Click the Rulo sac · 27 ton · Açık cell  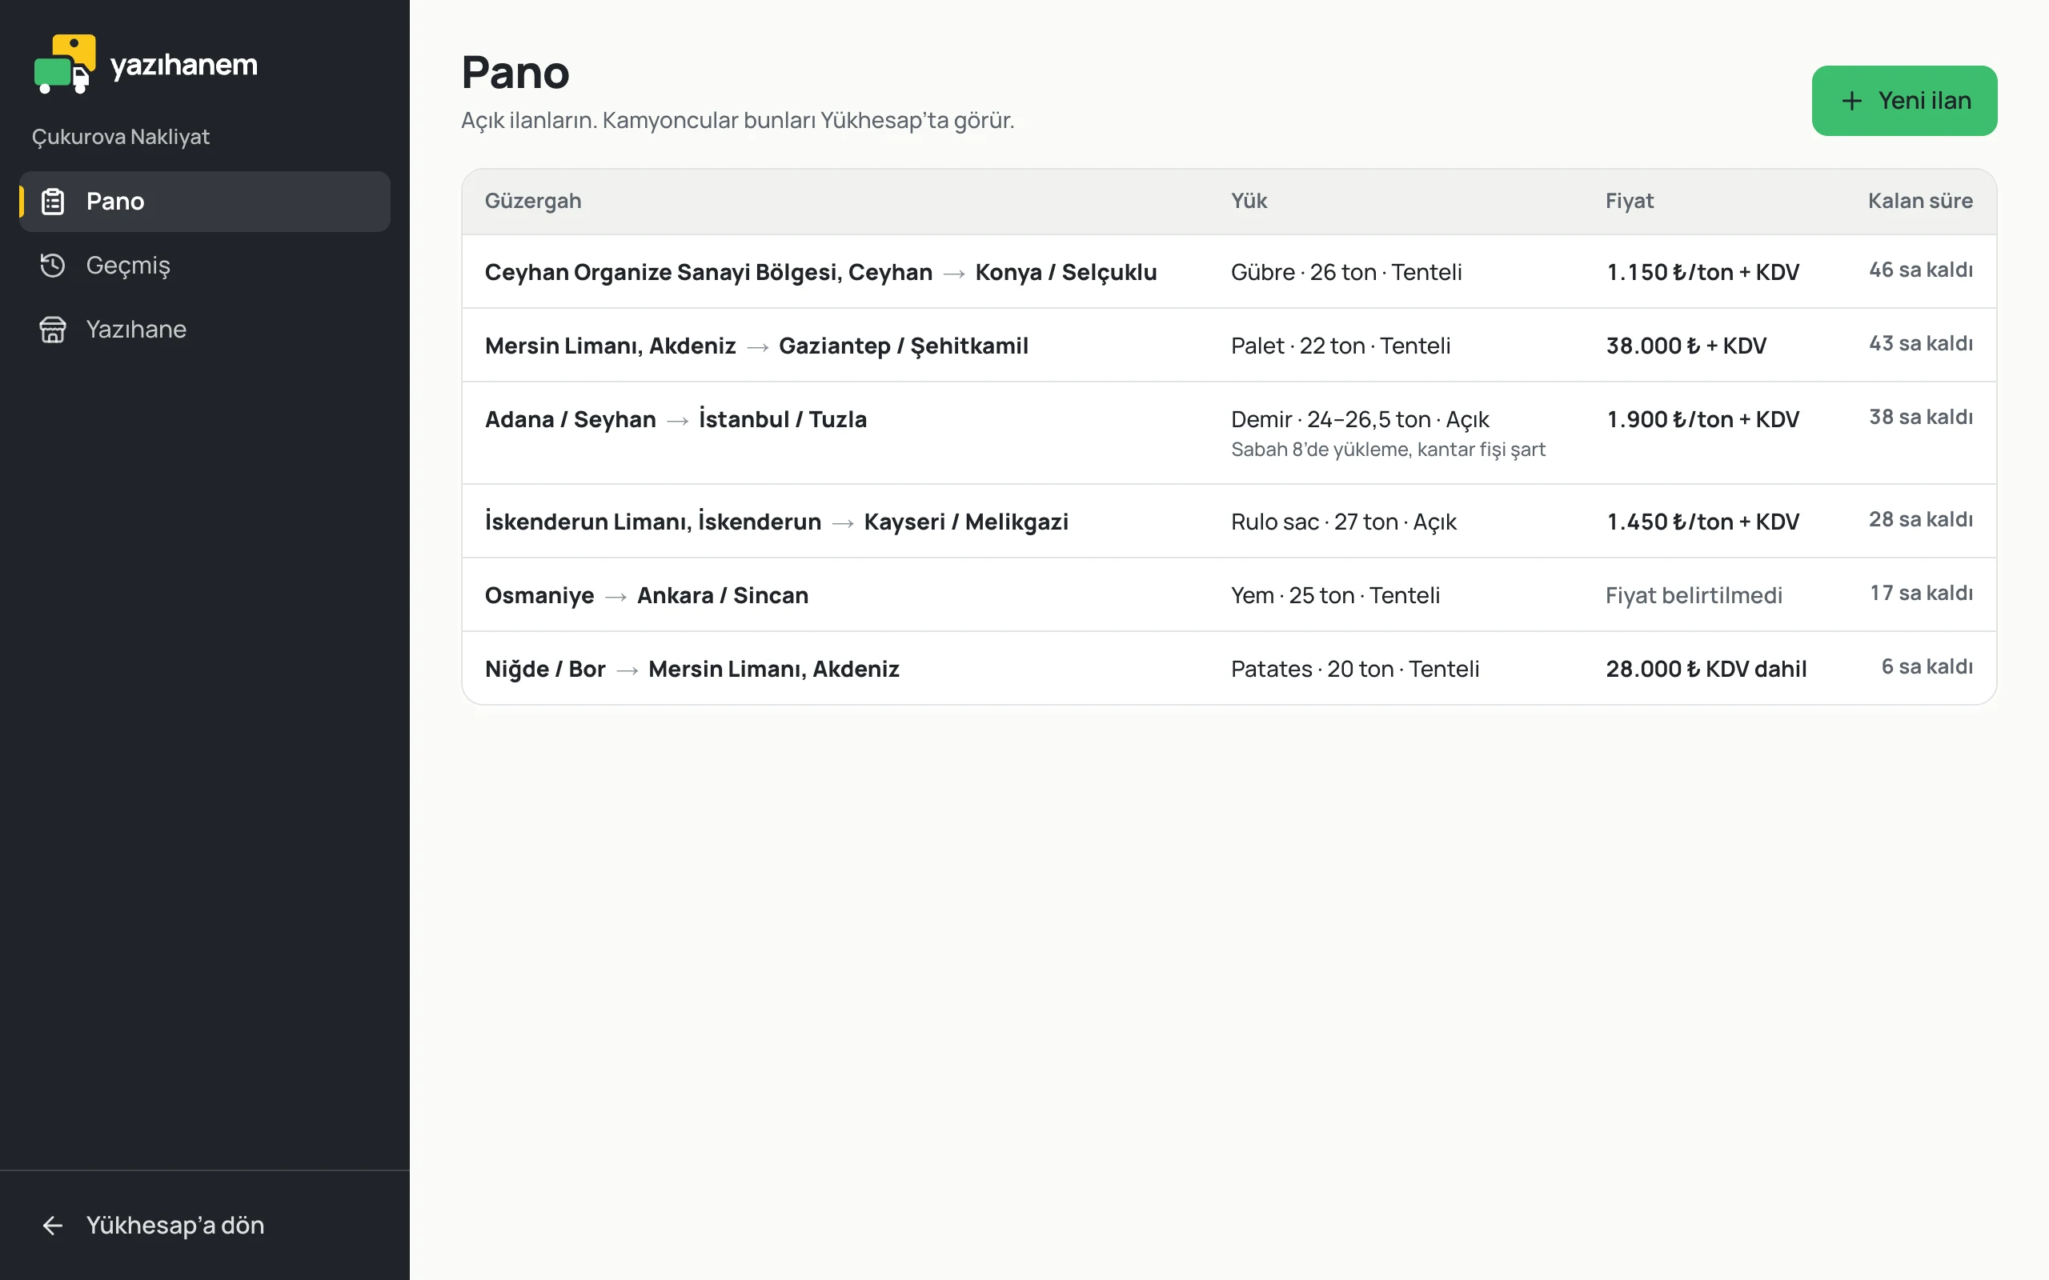click(x=1344, y=522)
